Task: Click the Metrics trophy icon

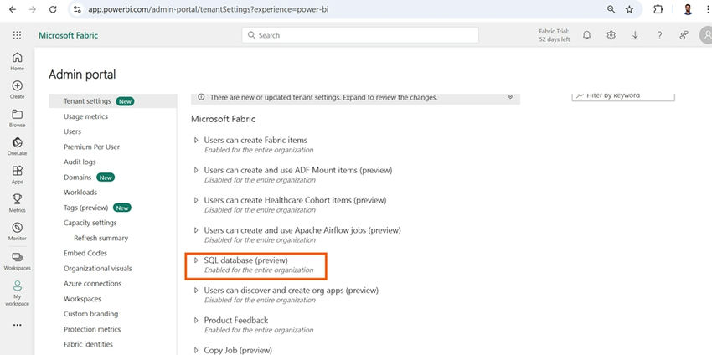Action: (x=17, y=198)
